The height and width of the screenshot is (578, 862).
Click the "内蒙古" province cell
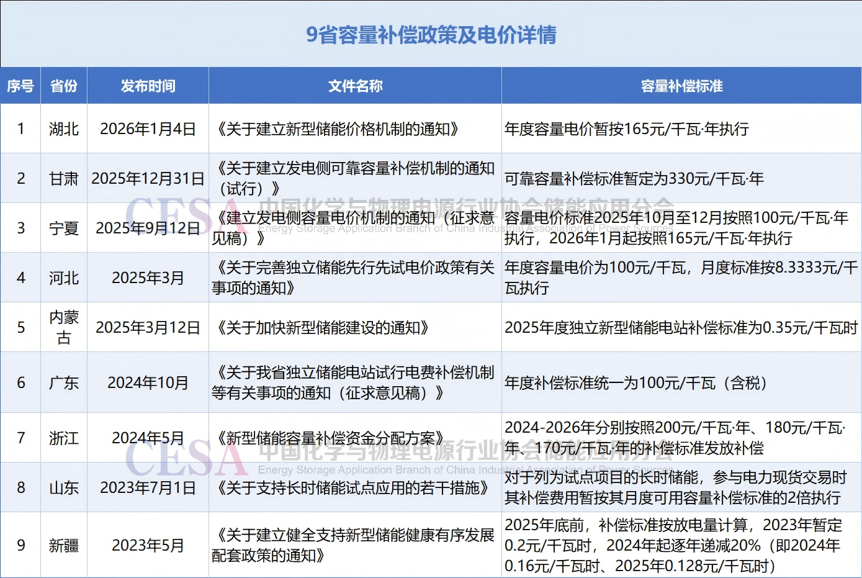pos(64,327)
